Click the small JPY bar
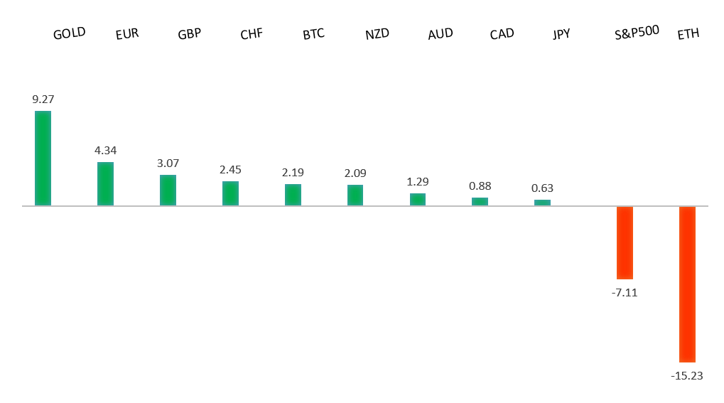The width and height of the screenshot is (724, 403). click(542, 203)
